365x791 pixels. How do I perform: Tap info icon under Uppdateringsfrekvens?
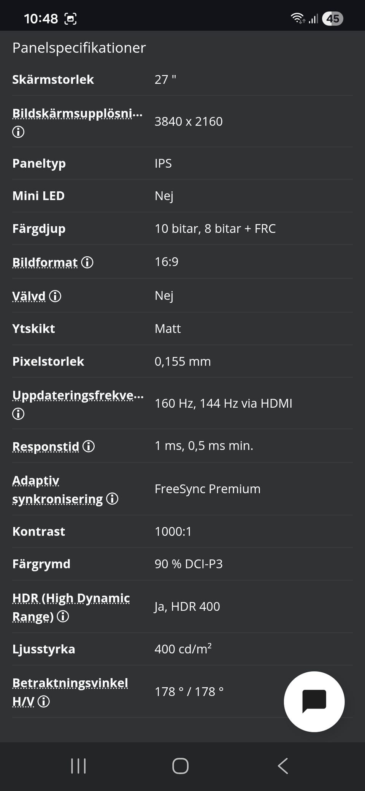point(18,414)
